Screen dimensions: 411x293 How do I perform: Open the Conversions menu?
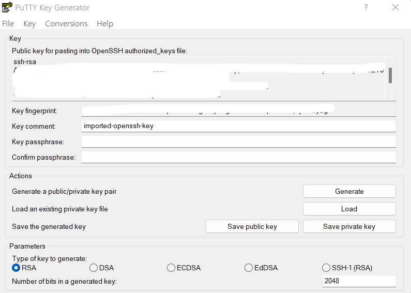click(66, 24)
